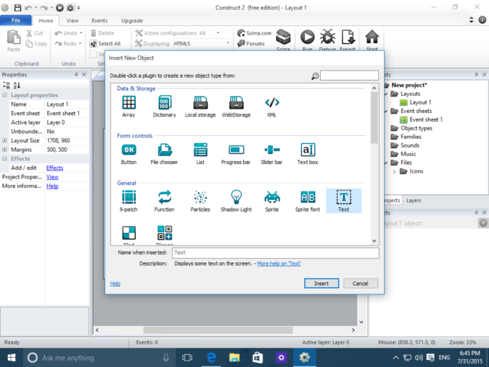Select Event sheet 1 in project tree

[x=421, y=119]
